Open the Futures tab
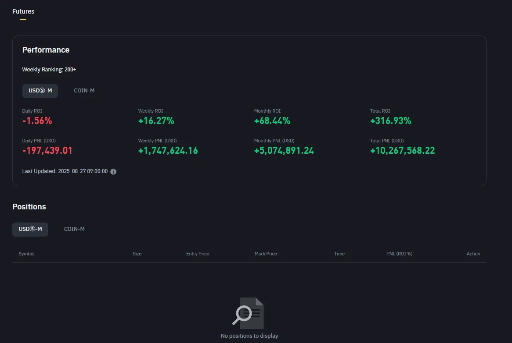The height and width of the screenshot is (343, 512). (x=23, y=11)
